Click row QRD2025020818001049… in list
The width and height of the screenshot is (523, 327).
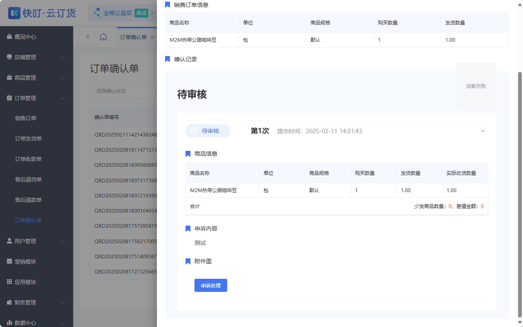(x=123, y=211)
